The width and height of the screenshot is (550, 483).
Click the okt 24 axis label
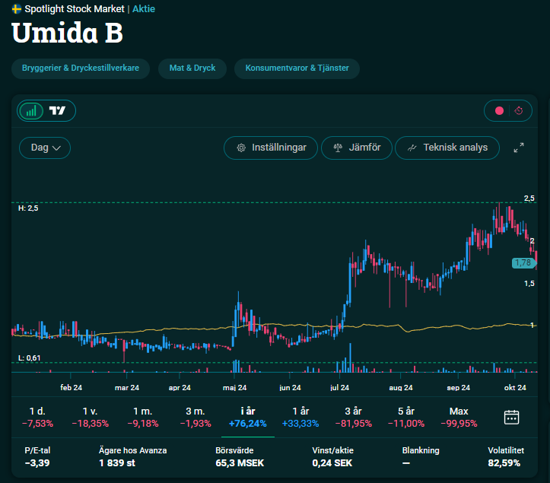pos(515,388)
